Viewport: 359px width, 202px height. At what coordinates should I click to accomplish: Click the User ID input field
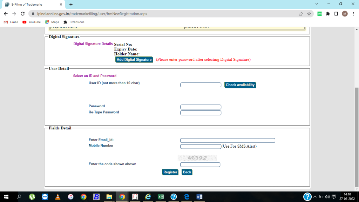point(201,85)
